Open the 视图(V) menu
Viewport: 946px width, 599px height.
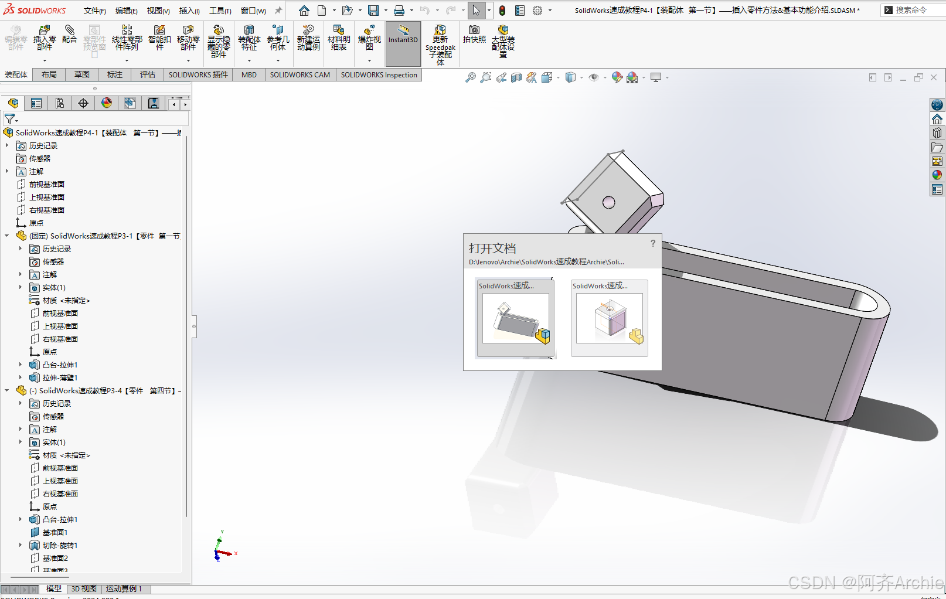tap(158, 11)
